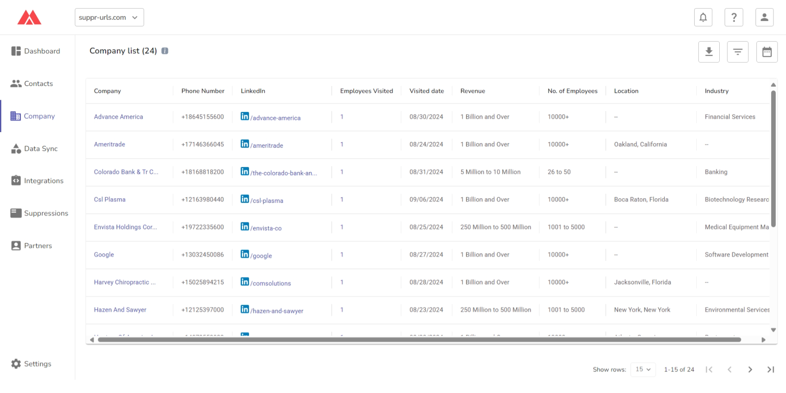Click the Company column header
This screenshot has height=393, width=786.
(x=107, y=91)
